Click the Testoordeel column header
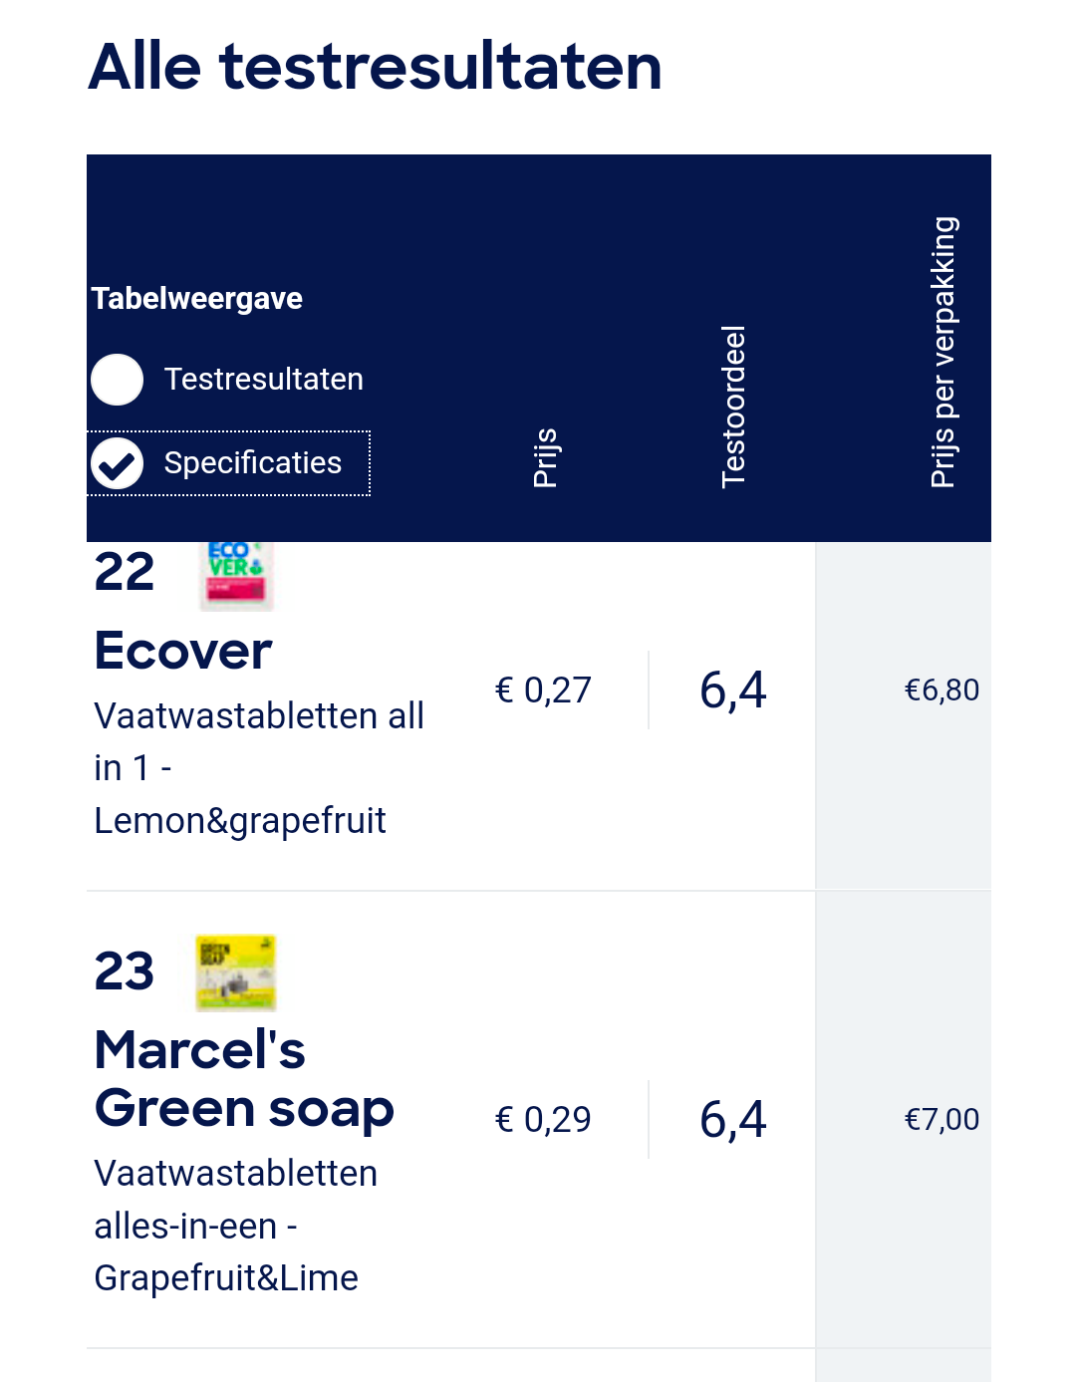Screen dimensions: 1076x1382 [x=733, y=407]
